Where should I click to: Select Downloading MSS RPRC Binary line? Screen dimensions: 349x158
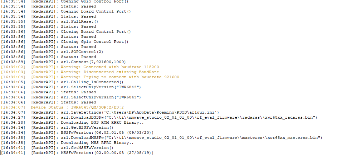coord(67,143)
